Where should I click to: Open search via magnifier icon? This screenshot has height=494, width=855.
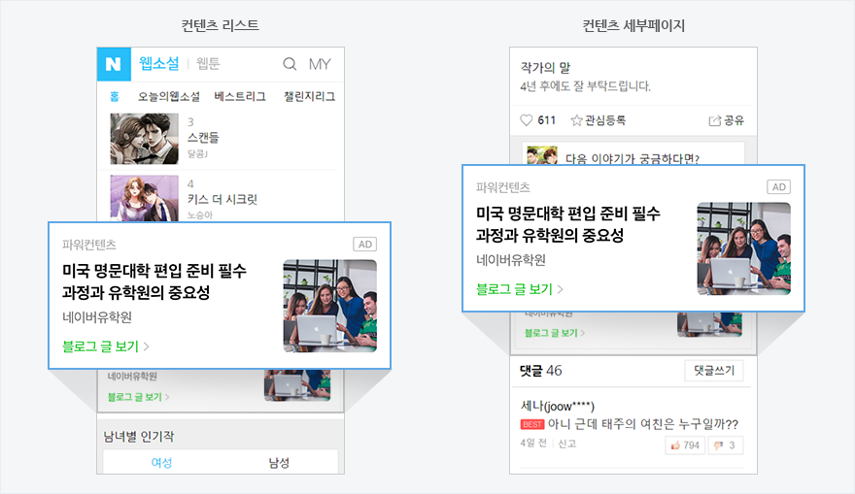(x=290, y=64)
